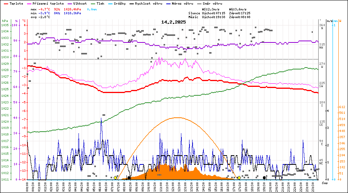Click the yellow sunset marker near 17:30
Image resolution: width=348 pixels, height=193 pixels.
[x=239, y=178]
